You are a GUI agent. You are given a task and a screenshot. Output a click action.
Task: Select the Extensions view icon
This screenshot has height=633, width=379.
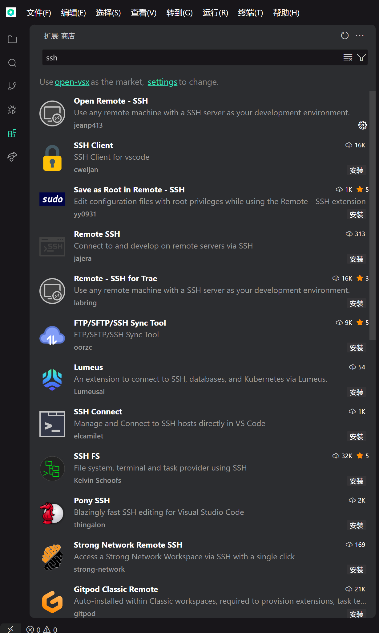pos(12,133)
